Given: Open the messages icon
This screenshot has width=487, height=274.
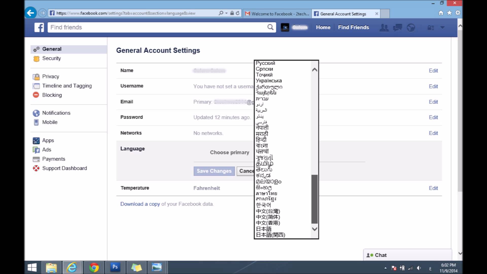Looking at the screenshot, I should click(x=397, y=28).
